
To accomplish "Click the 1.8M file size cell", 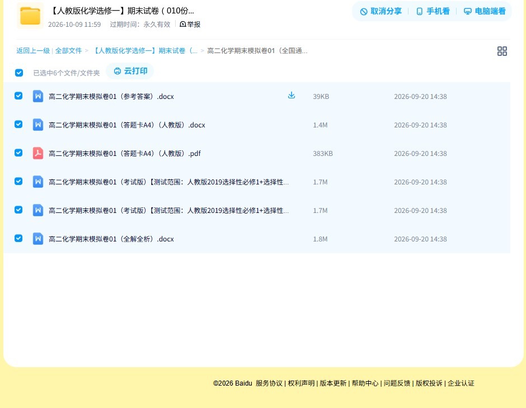I will point(320,239).
